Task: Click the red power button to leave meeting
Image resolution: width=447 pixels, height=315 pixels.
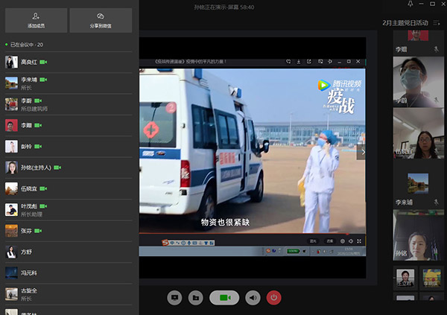Action: tap(274, 298)
